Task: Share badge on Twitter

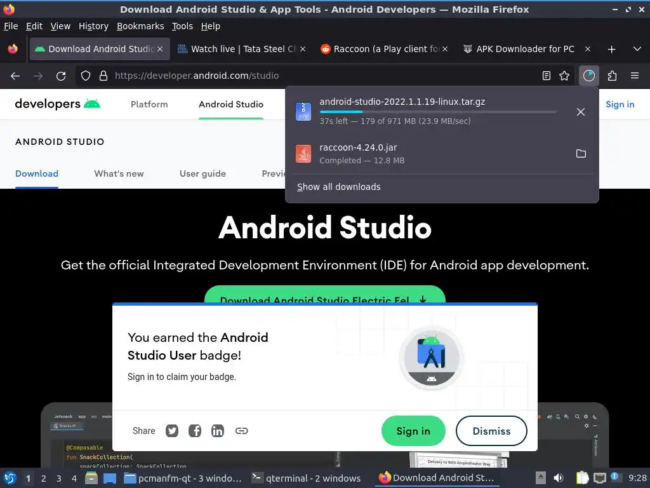Action: click(172, 431)
